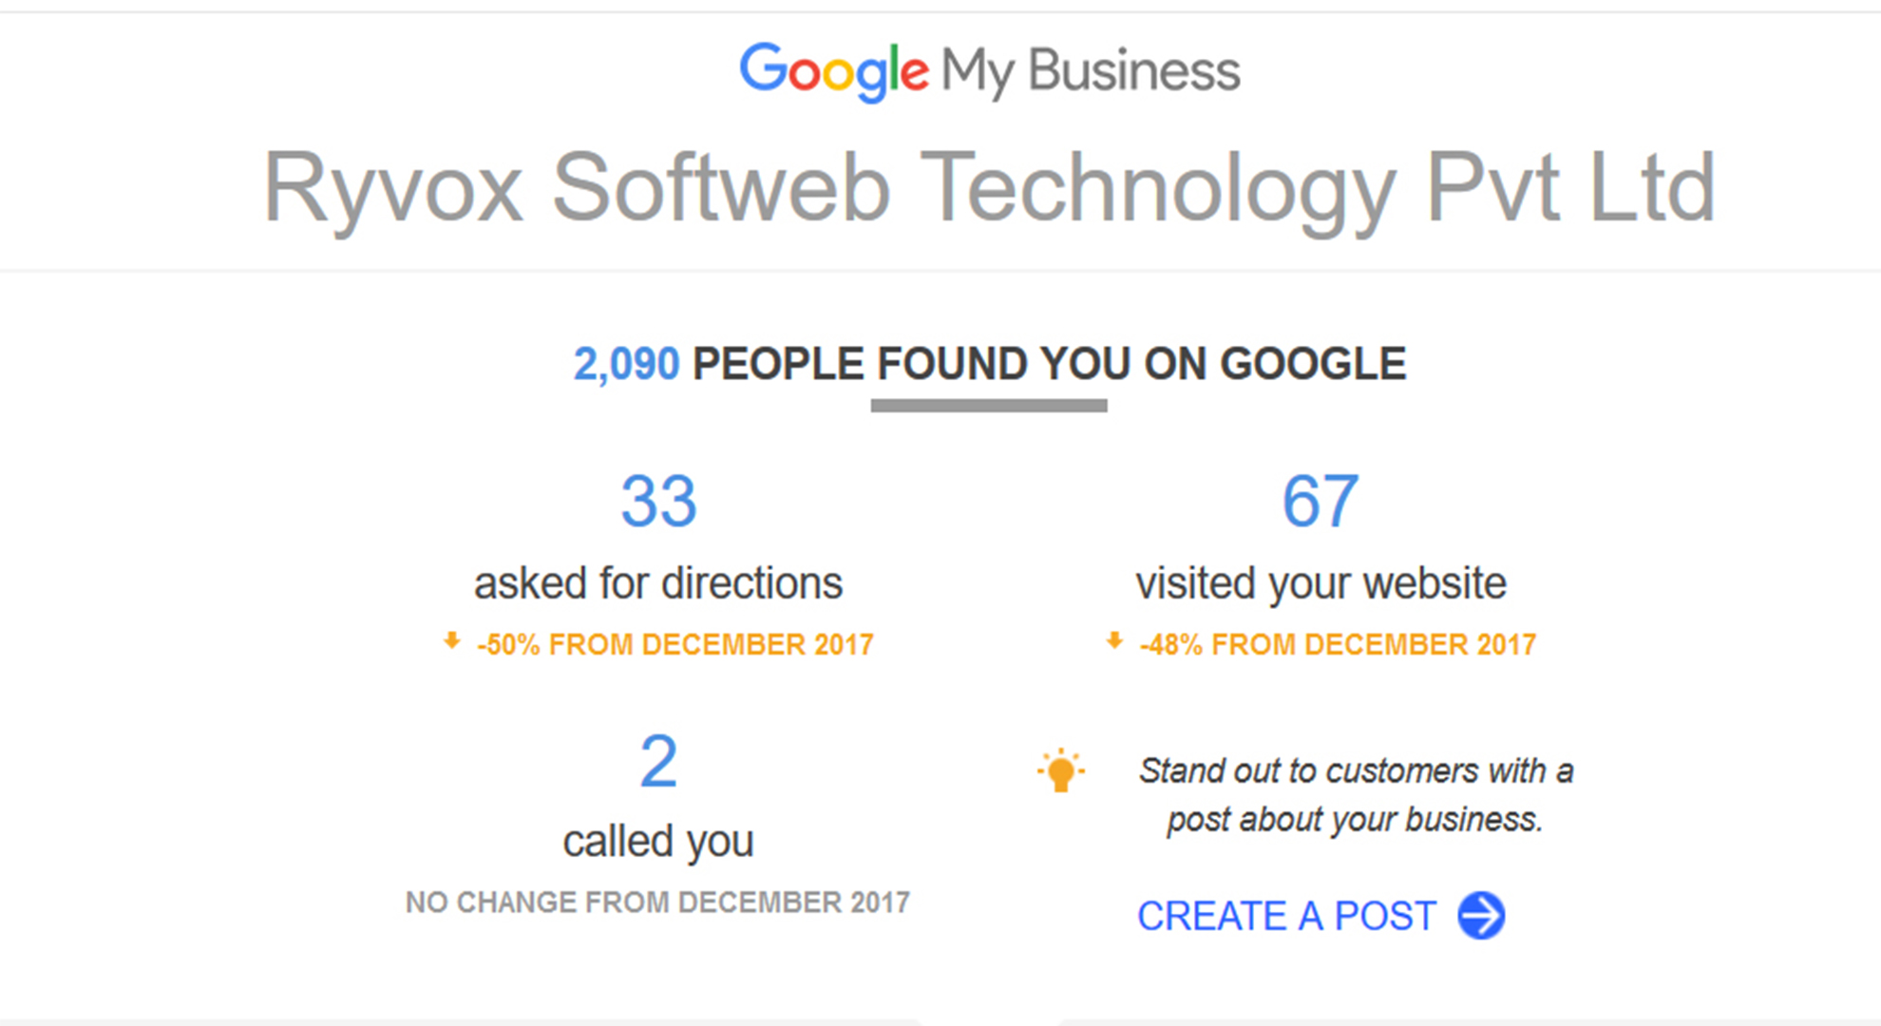
Task: Click the number 2 calls stat
Action: pos(658,761)
